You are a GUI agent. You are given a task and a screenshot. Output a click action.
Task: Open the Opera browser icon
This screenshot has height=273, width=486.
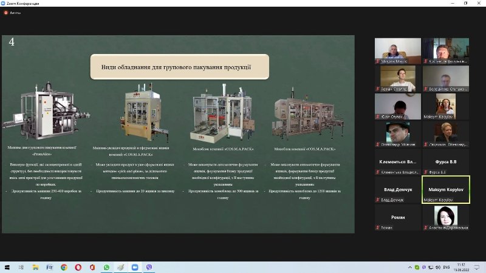point(78,267)
